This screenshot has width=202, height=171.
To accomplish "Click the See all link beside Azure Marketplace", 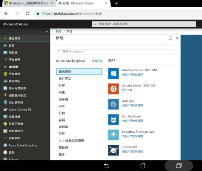I will click(x=97, y=61).
